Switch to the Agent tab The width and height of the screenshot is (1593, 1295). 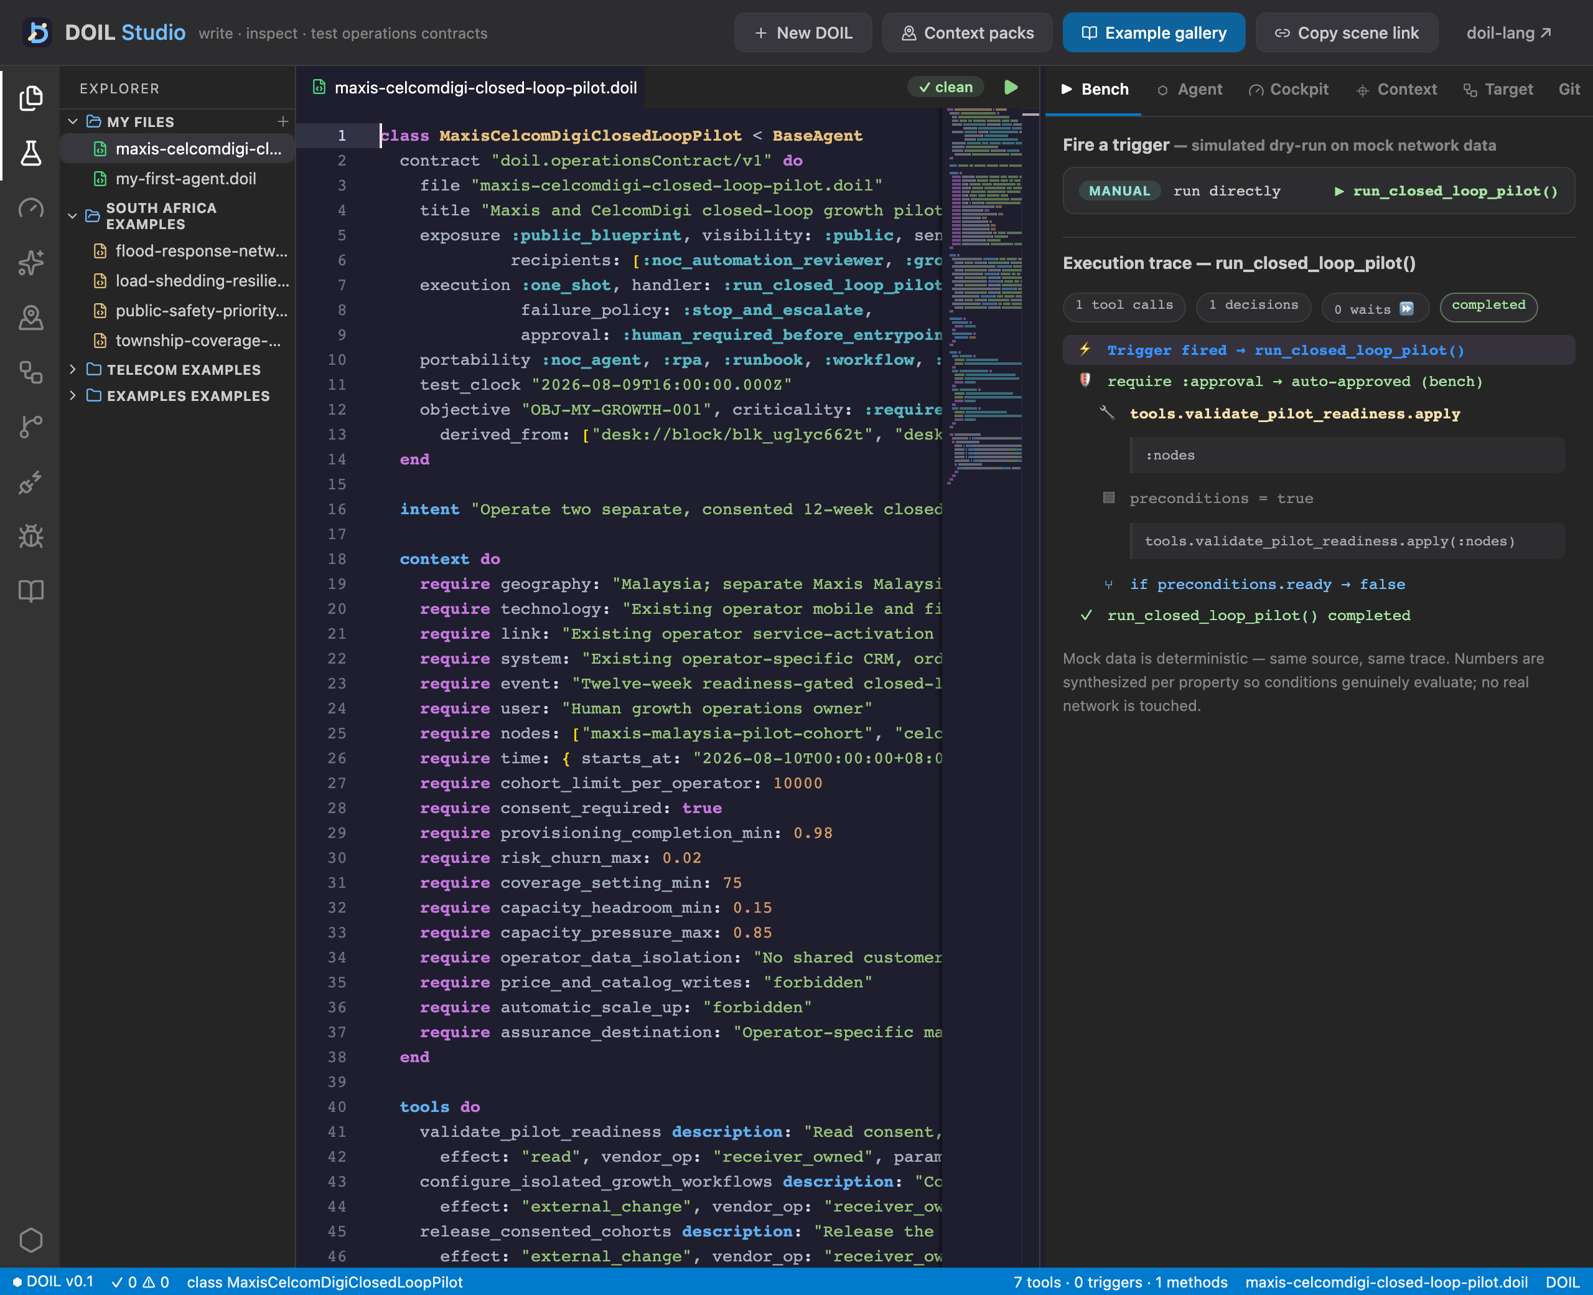click(1190, 90)
